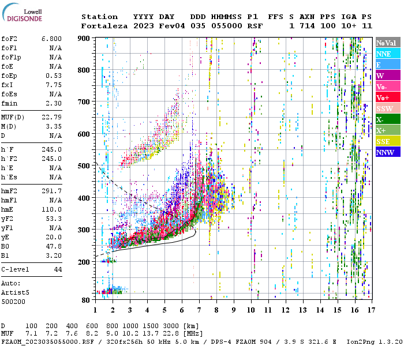The height and width of the screenshot is (346, 404).
Task: Select the NNE cyan legend swatch
Action: pos(388,54)
